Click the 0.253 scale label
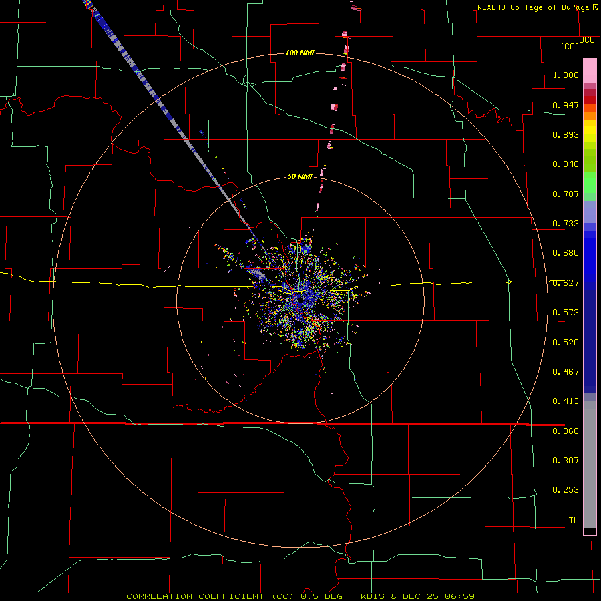601x601 pixels. pos(566,490)
